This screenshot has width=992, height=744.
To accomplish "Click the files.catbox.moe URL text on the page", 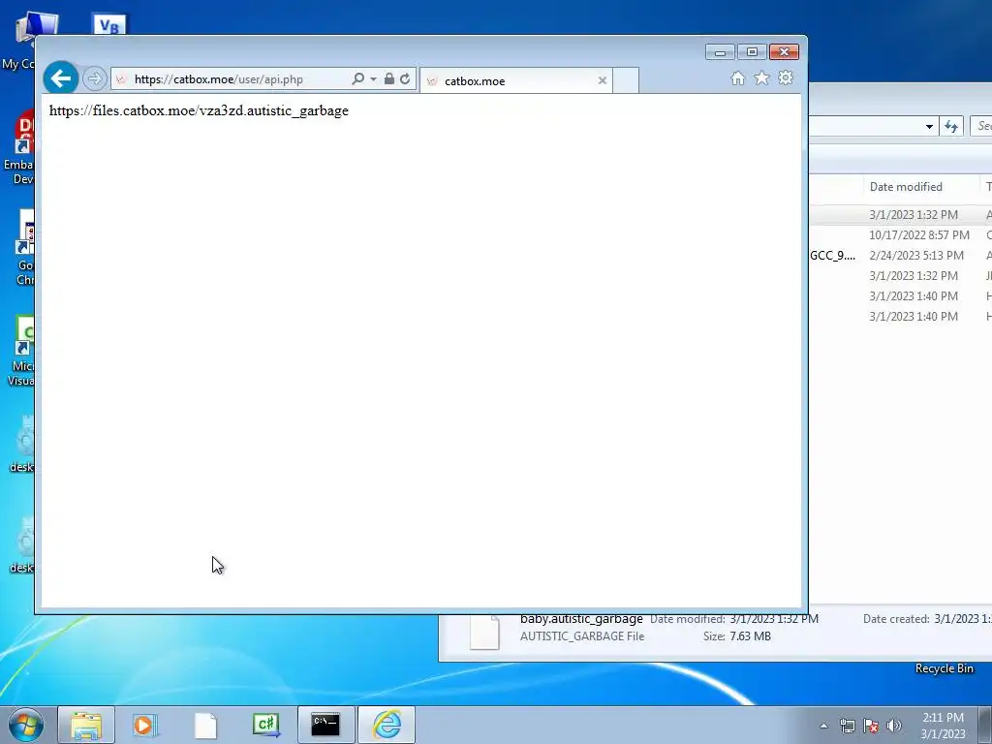I will 199,110.
